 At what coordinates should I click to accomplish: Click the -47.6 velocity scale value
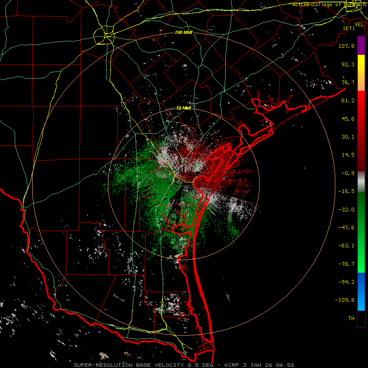click(x=346, y=228)
